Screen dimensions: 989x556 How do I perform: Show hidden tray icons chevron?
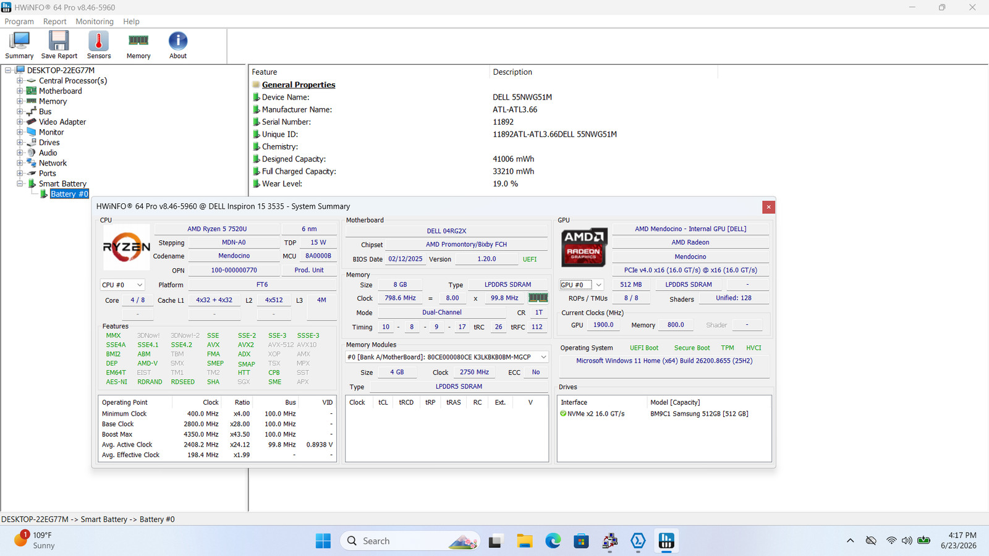[x=850, y=541]
